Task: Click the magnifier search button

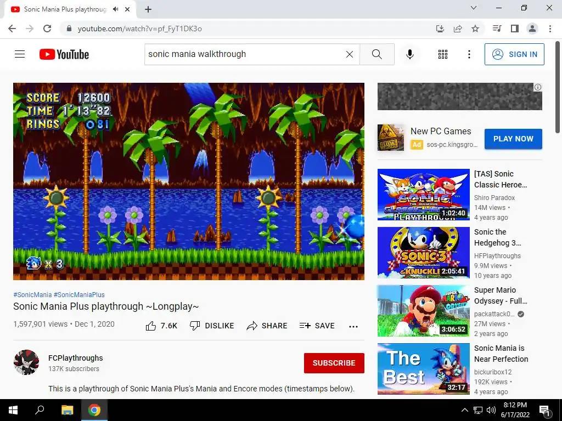Action: click(x=376, y=54)
